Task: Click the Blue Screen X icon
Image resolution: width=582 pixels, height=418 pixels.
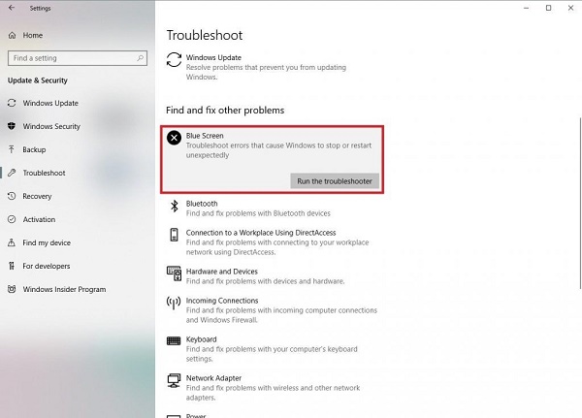Action: (174, 138)
